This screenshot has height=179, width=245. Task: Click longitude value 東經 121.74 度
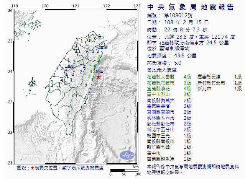(217, 37)
